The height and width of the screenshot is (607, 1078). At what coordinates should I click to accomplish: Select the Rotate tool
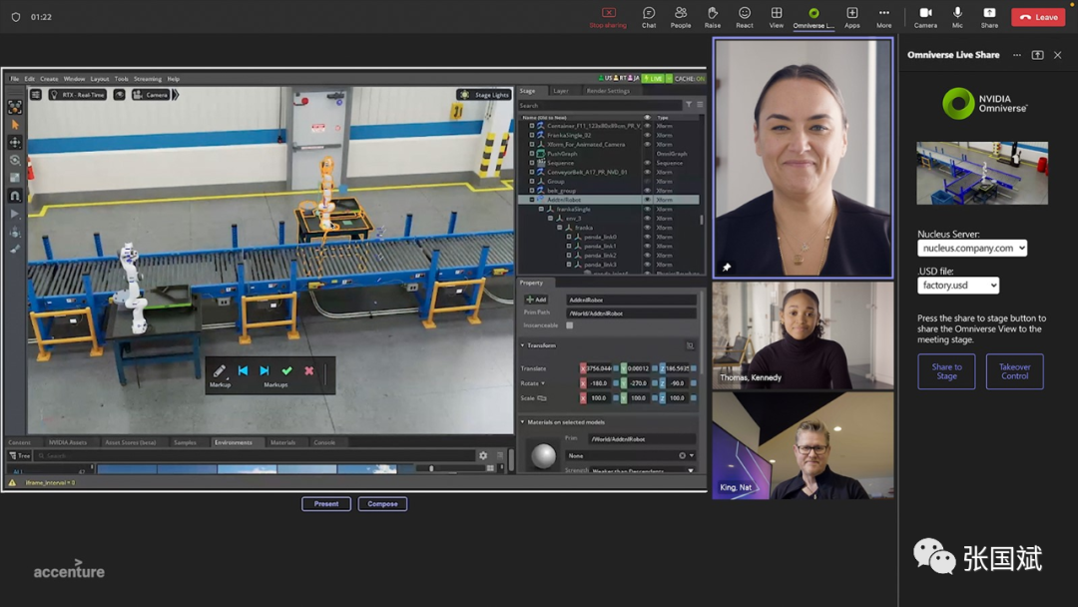[14, 160]
